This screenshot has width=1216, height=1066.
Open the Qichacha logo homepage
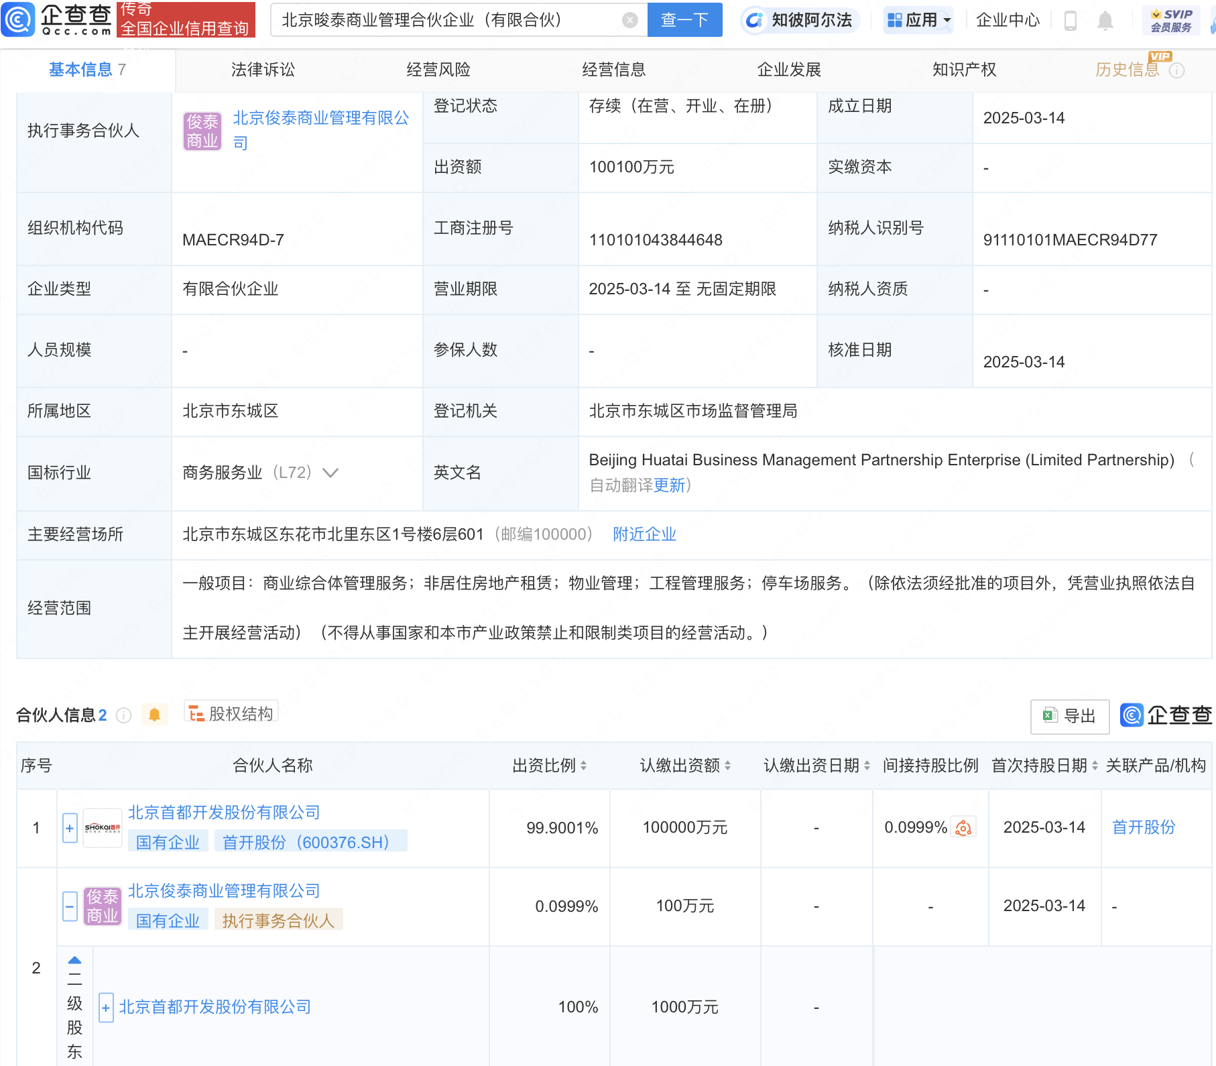click(57, 19)
